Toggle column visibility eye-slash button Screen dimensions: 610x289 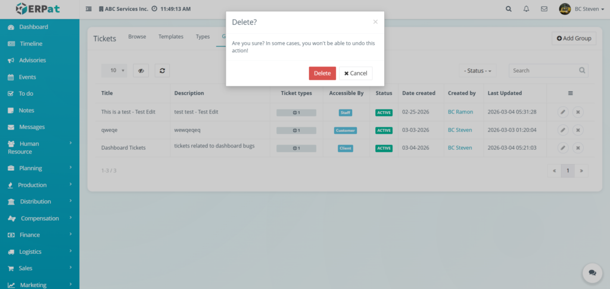[x=141, y=71]
